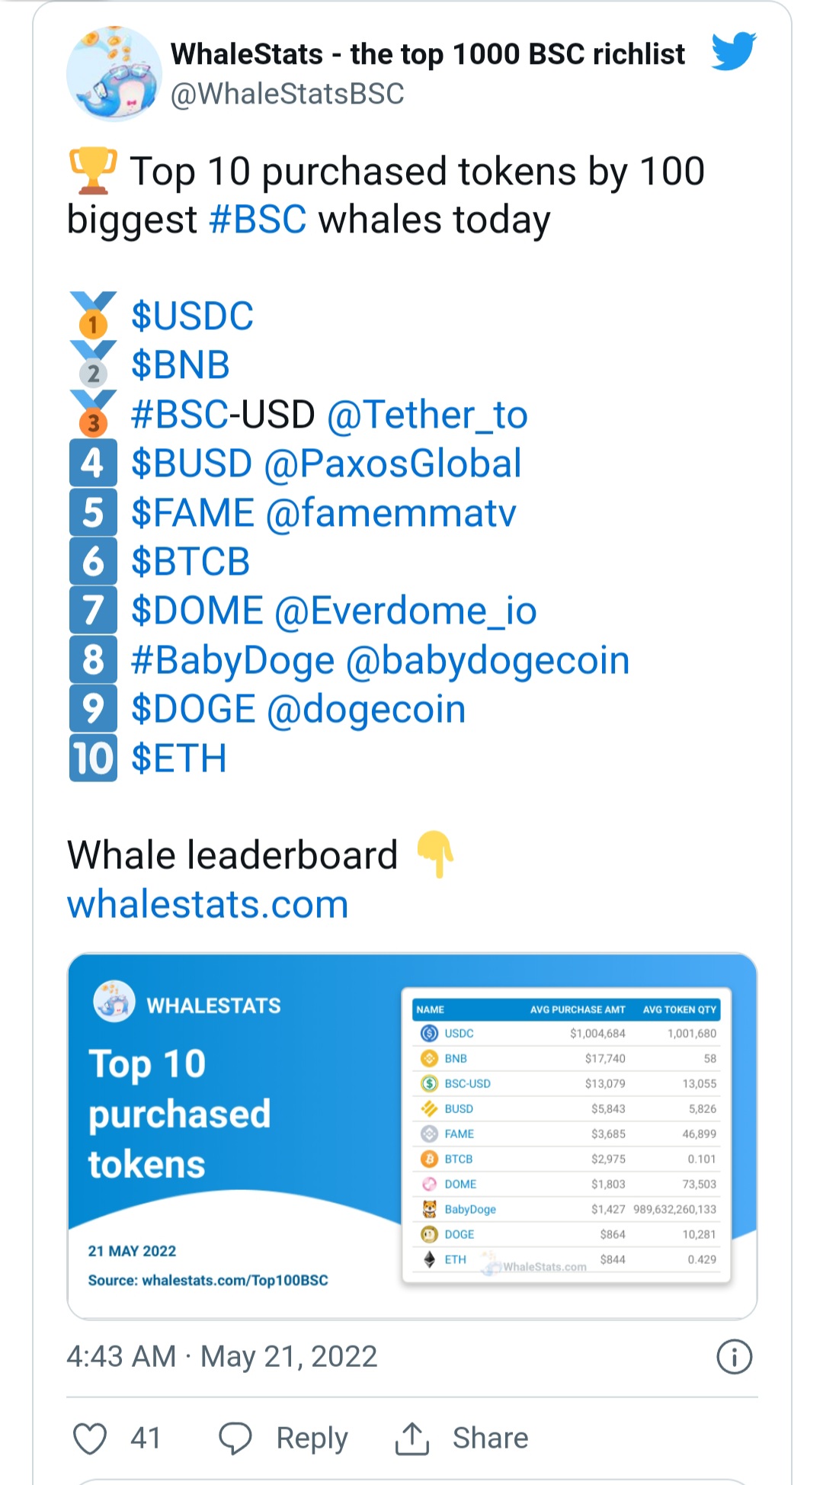The width and height of the screenshot is (823, 1485).
Task: Follow the whalestats.com link
Action: [208, 905]
